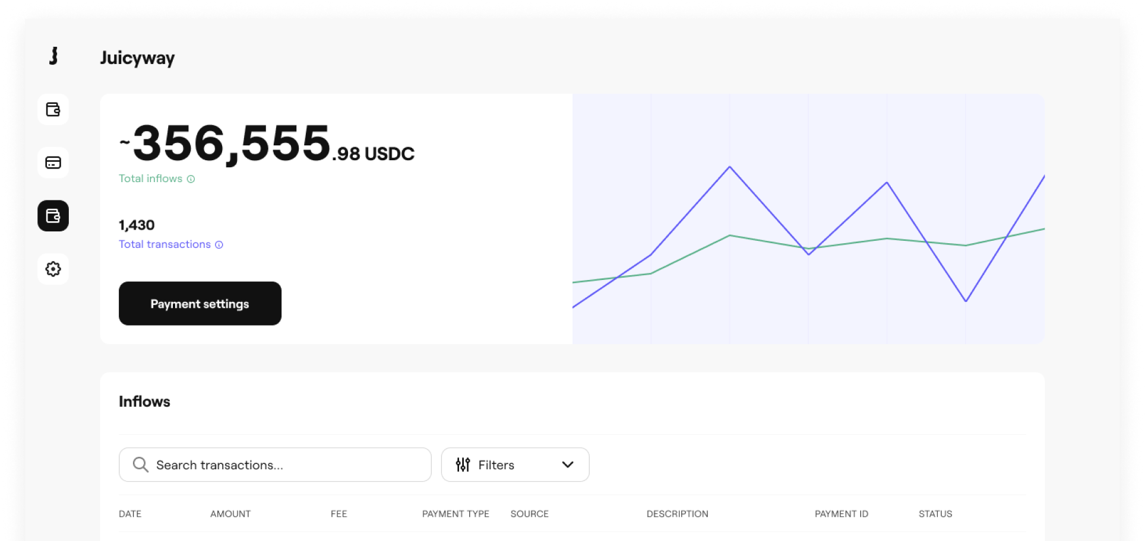Image resolution: width=1145 pixels, height=541 pixels.
Task: Switch to the Inflows section
Action: pyautogui.click(x=144, y=401)
